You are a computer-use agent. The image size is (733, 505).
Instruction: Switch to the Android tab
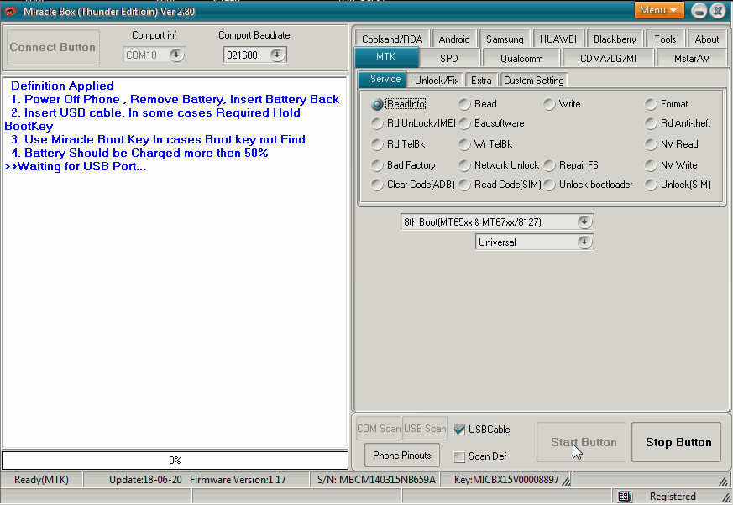click(454, 39)
